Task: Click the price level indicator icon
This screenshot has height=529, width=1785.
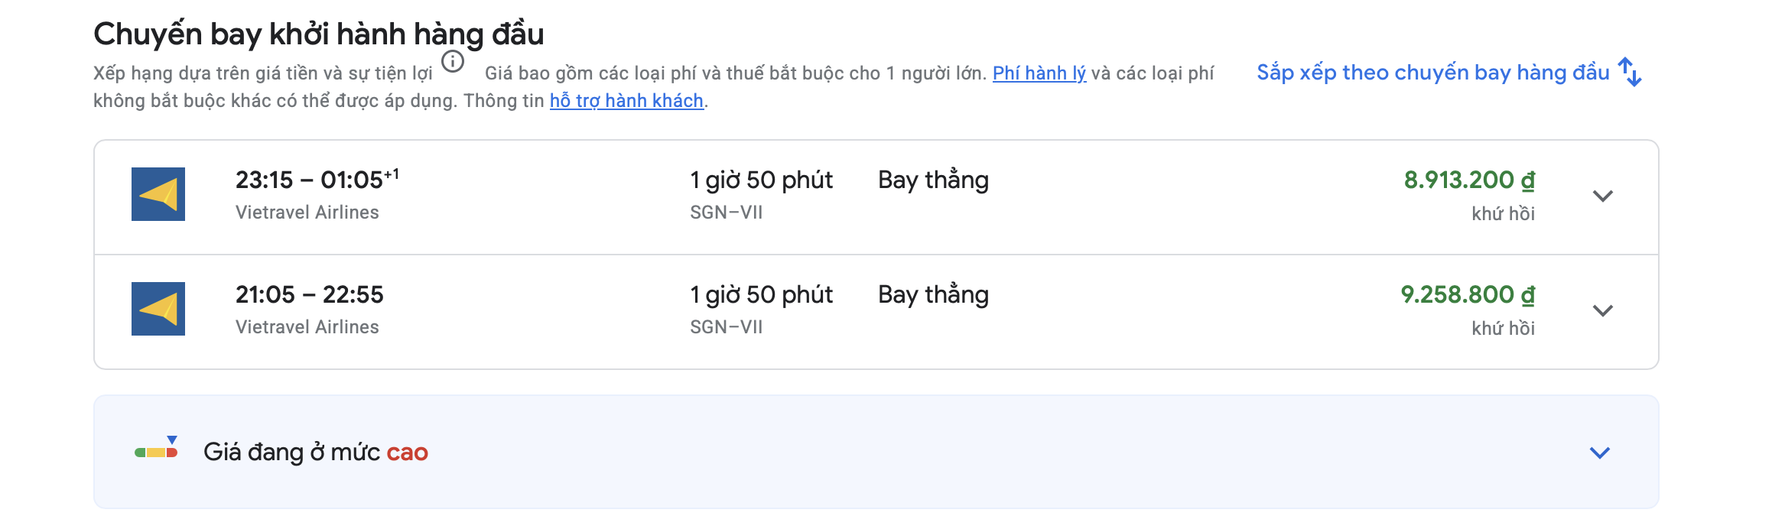Action: click(x=157, y=451)
